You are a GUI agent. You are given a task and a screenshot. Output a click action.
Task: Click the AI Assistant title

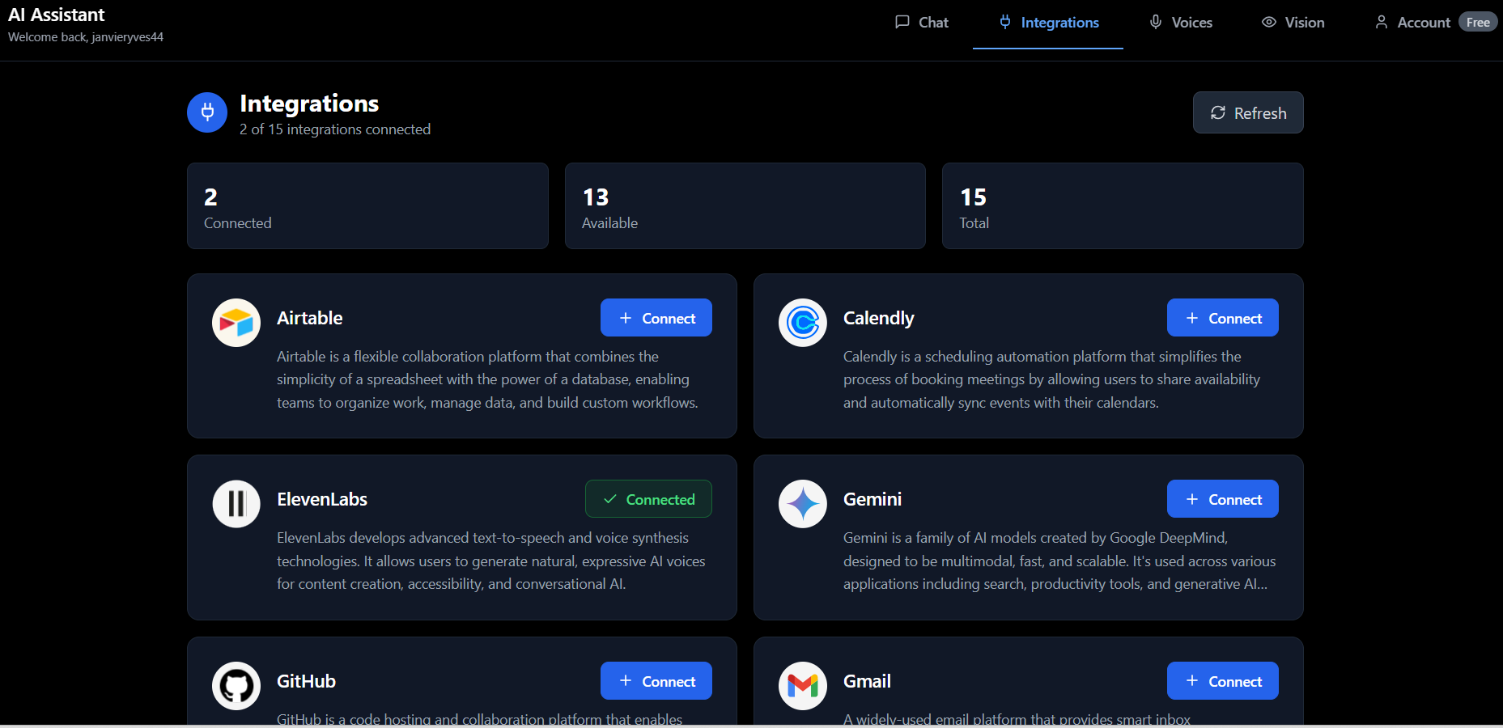[57, 15]
